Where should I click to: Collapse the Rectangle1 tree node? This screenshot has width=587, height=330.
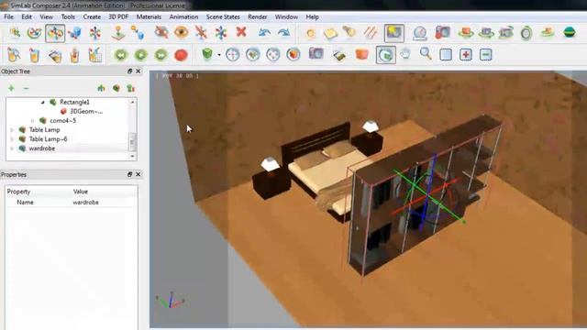42,102
